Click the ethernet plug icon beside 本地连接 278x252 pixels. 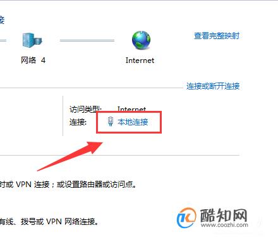coord(111,122)
